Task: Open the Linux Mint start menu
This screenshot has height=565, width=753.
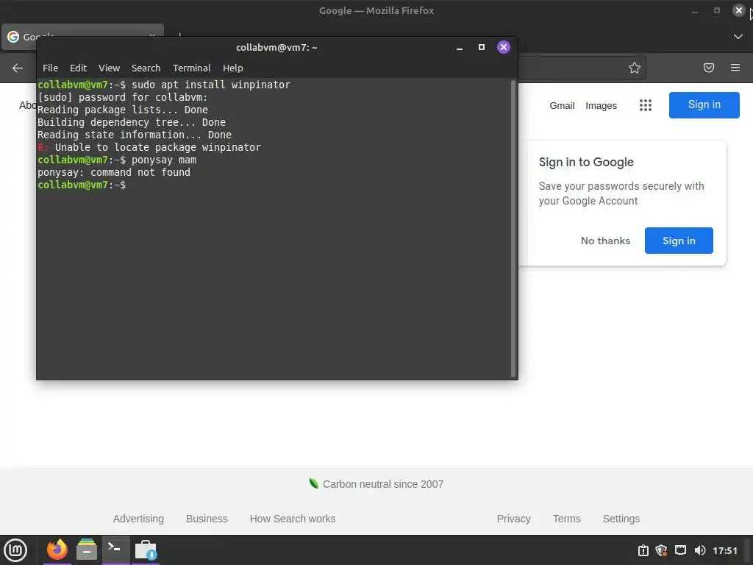Action: pyautogui.click(x=15, y=550)
